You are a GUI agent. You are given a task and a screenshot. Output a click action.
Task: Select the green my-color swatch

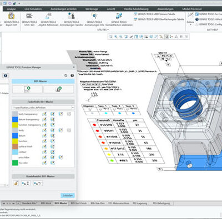(x=15, y=163)
